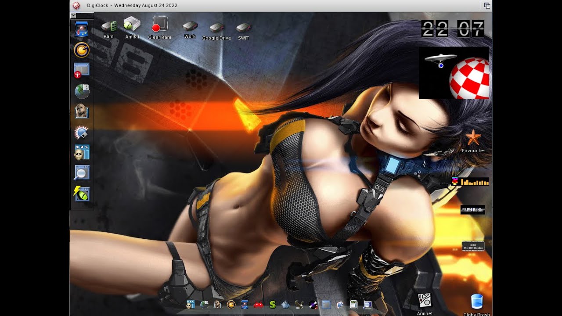Open the blue hippo icon in bottom dock
The image size is (562, 316).
[286, 305]
